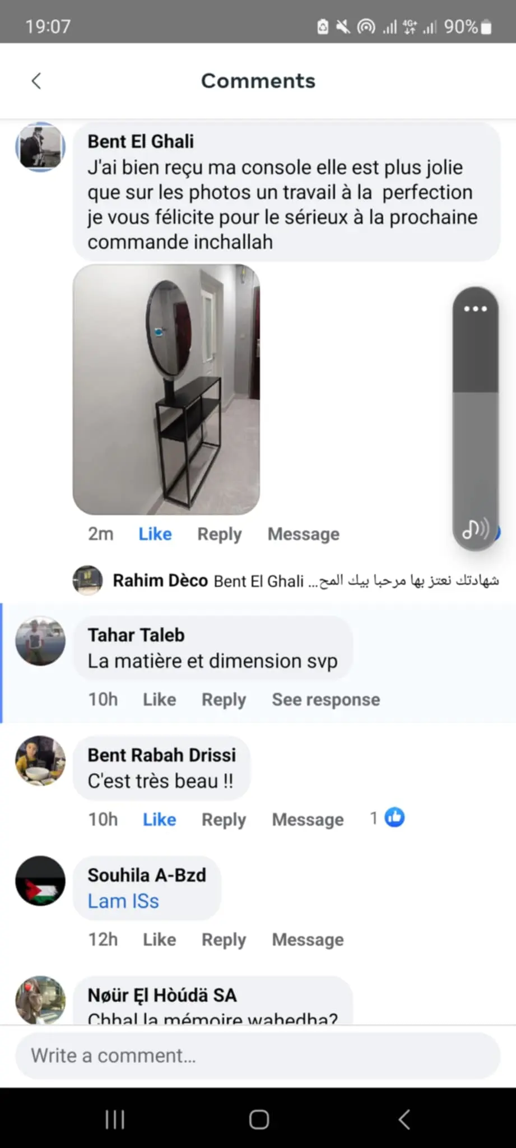516x1148 pixels.
Task: Open Souhila A-Bzd's flag avatar
Action: pos(40,881)
